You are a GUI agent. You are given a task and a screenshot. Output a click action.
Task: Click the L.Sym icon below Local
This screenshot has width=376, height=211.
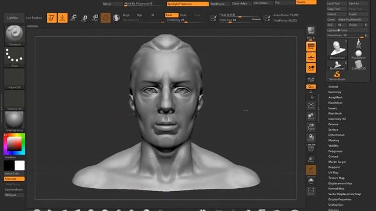point(311,79)
